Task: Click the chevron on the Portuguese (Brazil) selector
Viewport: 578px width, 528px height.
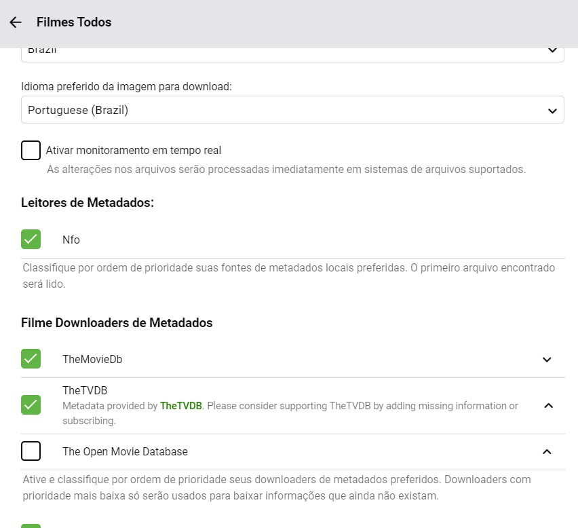Action: coord(552,110)
